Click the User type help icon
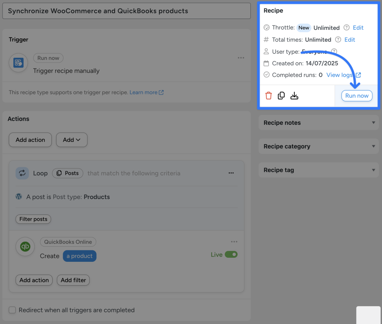Screen dimensions: 382x324 click(x=334, y=51)
